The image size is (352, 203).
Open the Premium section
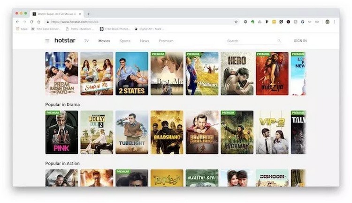(x=166, y=41)
